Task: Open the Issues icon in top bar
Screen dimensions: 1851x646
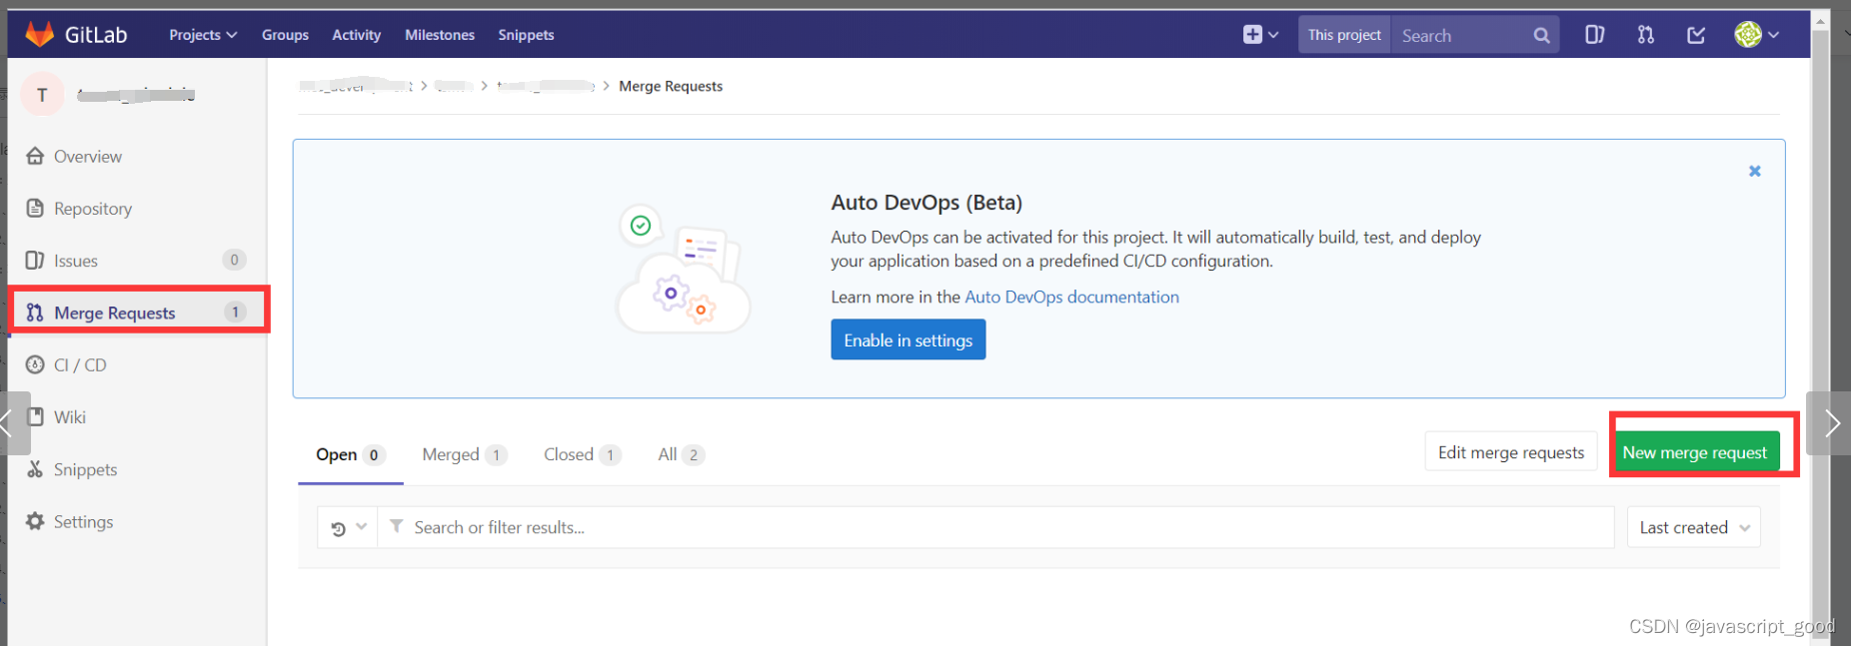Action: [x=1594, y=35]
